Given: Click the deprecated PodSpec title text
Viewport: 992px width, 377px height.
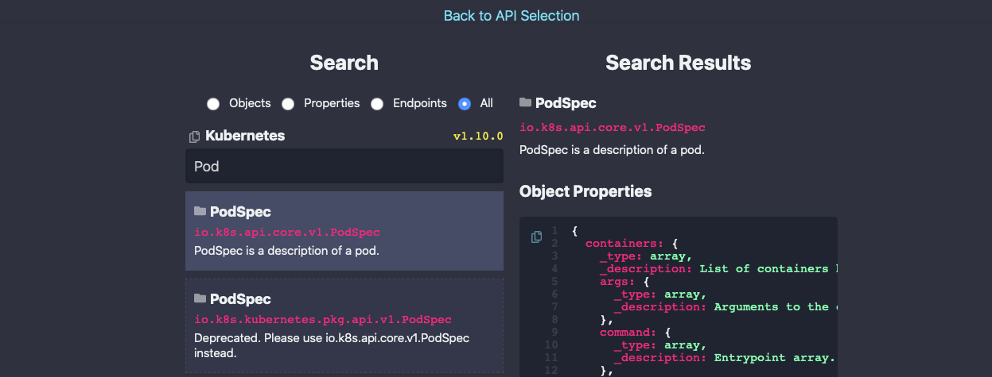Looking at the screenshot, I should 240,299.
